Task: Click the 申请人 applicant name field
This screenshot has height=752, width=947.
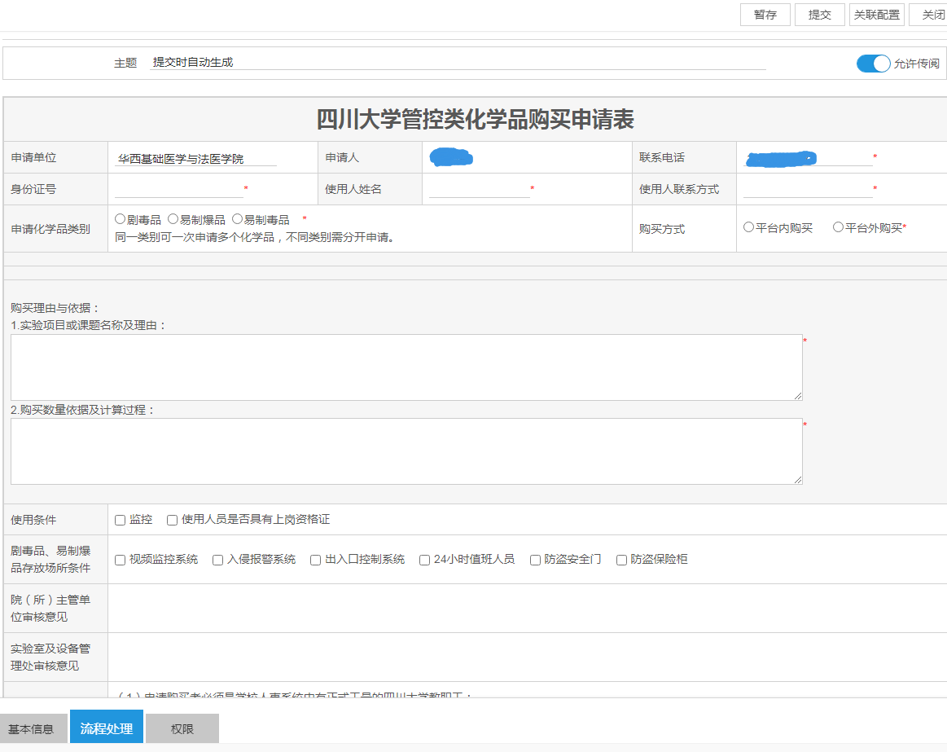Action: [451, 158]
